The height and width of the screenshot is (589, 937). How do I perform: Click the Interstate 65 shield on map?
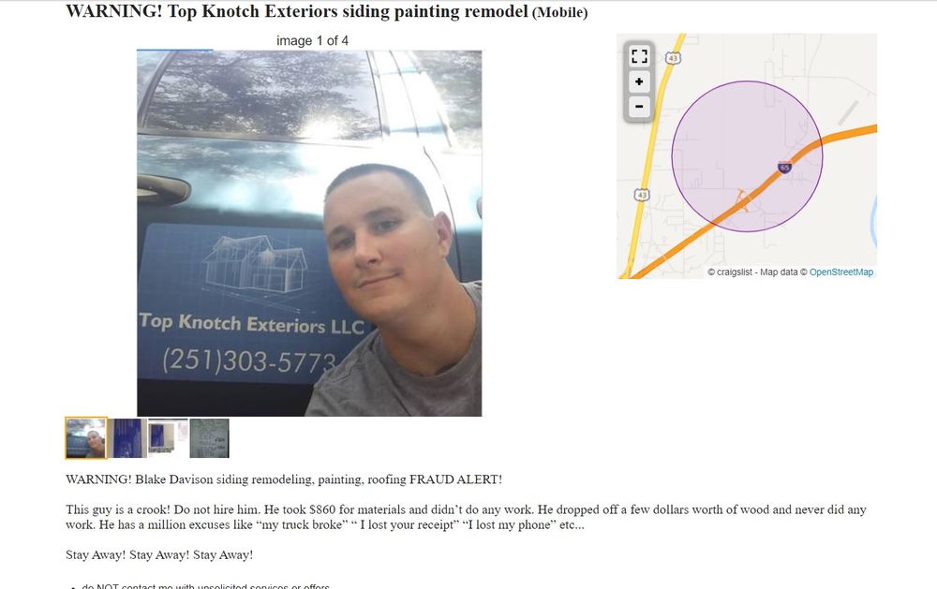click(784, 168)
